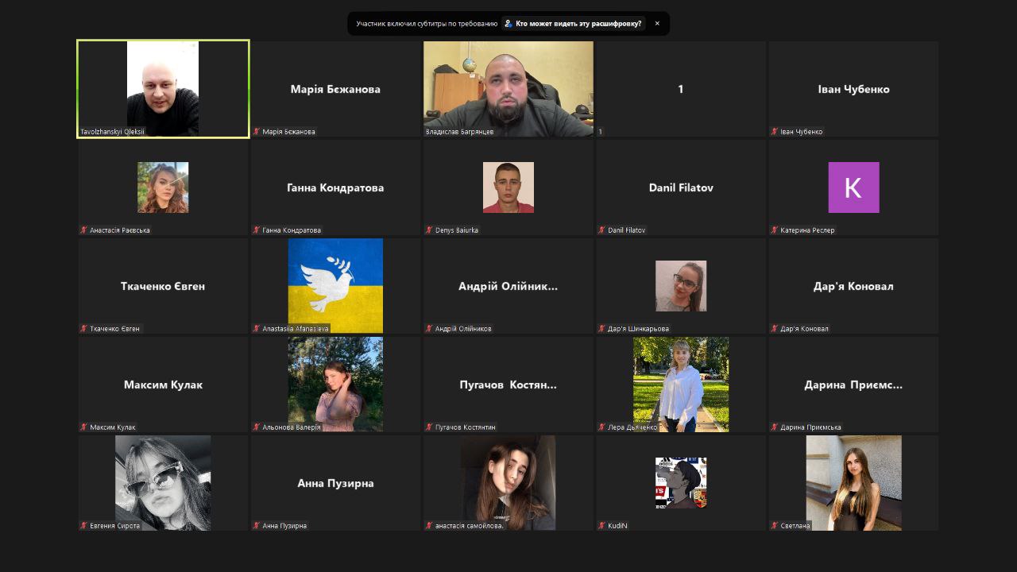Select the dove flag avatar of Anastasiia Afanasieva
This screenshot has height=572, width=1017.
(x=335, y=284)
